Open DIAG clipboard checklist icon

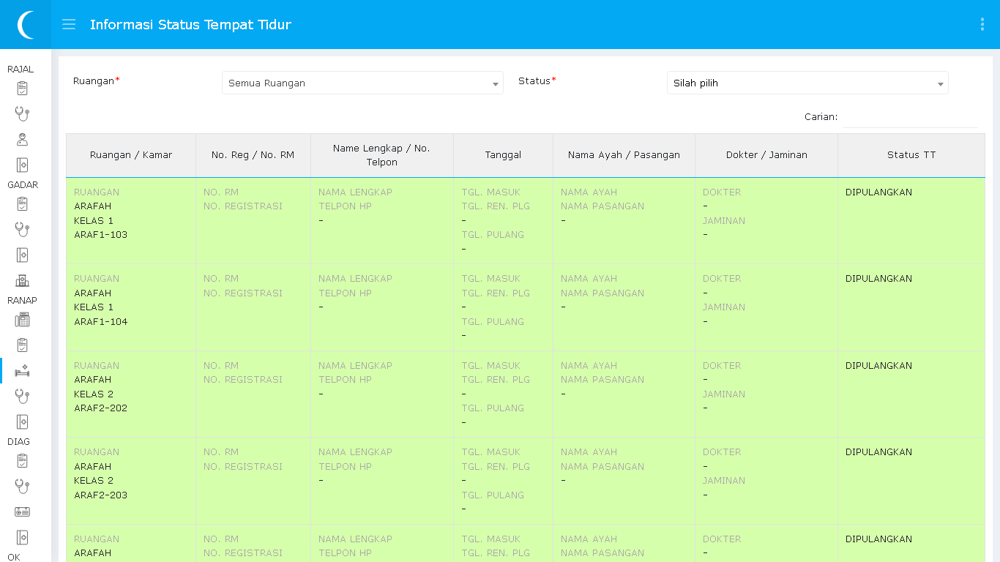pos(22,461)
